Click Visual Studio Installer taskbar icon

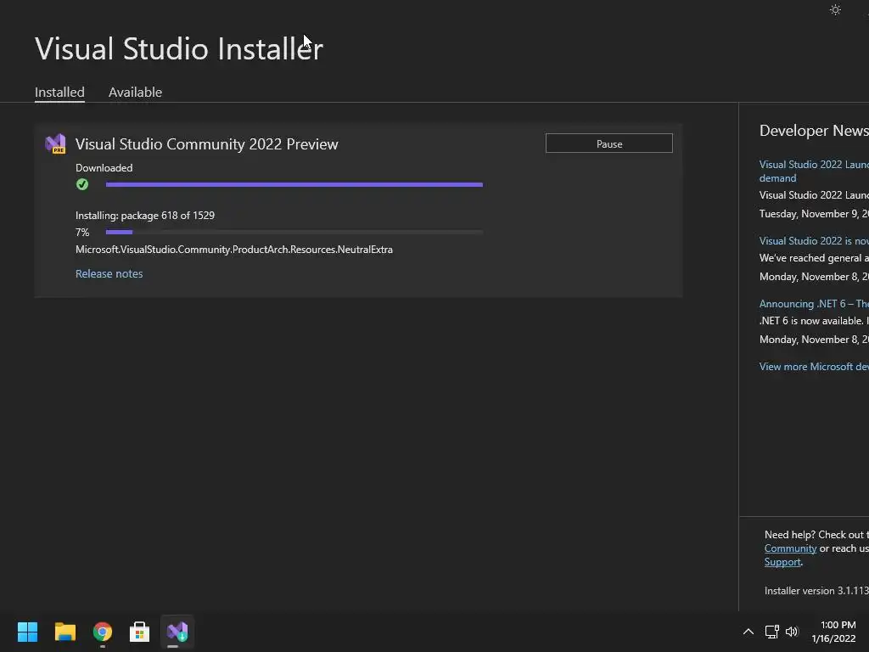(177, 632)
